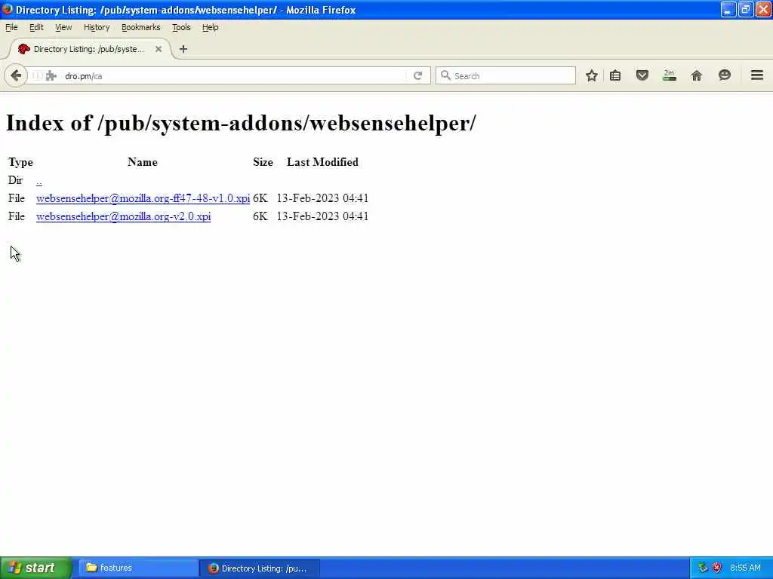The height and width of the screenshot is (579, 773).
Task: Click the network tray icon
Action: [x=703, y=568]
